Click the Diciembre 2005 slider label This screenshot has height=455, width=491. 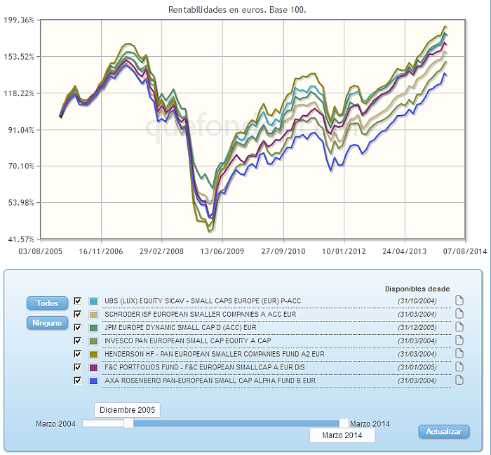click(x=127, y=410)
